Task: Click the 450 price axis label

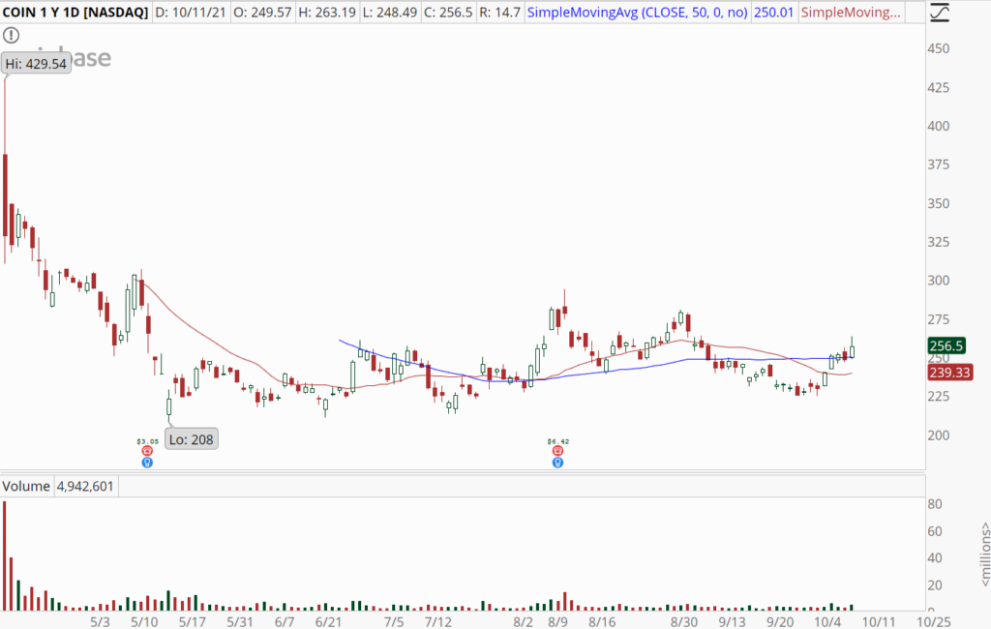Action: 938,48
